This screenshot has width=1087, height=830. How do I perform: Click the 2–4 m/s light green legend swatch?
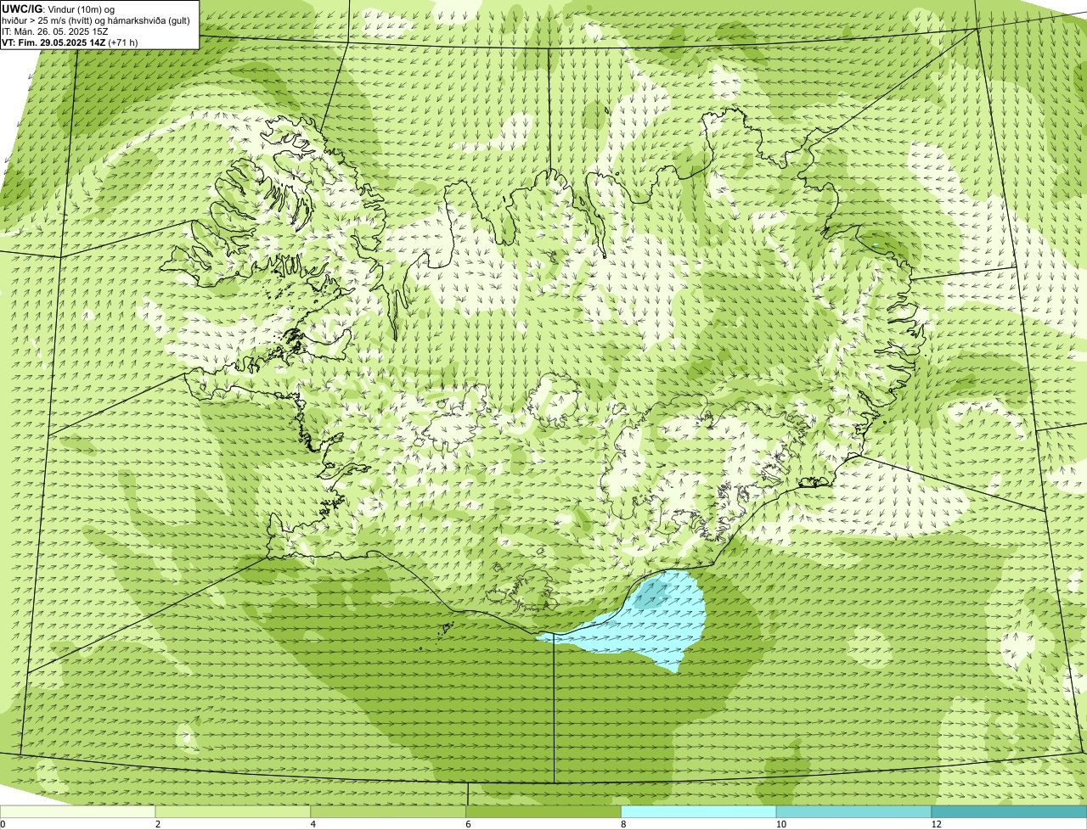[x=234, y=811]
